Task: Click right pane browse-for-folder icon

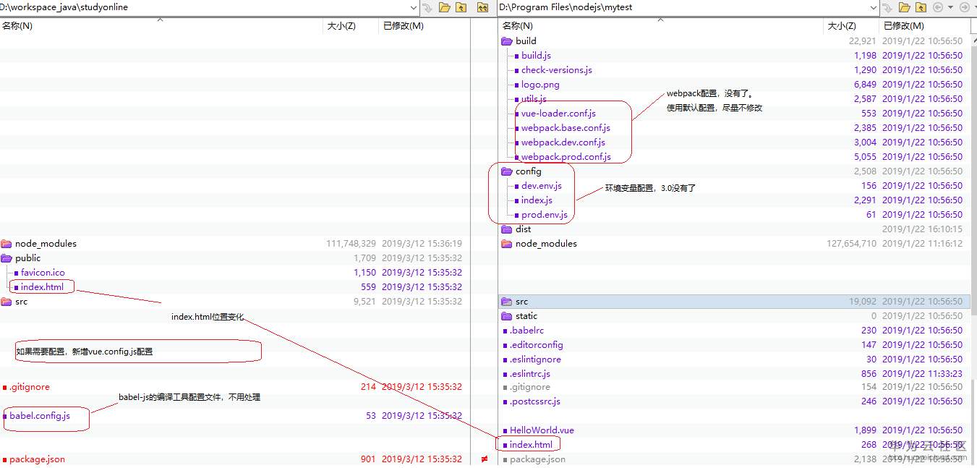Action: pyautogui.click(x=904, y=7)
